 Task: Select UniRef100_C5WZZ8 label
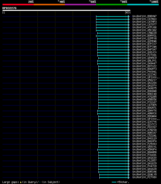[x=144, y=33]
